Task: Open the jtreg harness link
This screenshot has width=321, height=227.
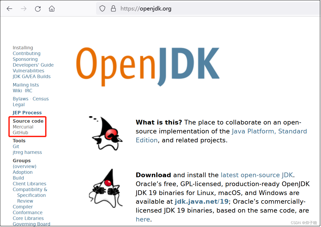Action: pos(27,152)
